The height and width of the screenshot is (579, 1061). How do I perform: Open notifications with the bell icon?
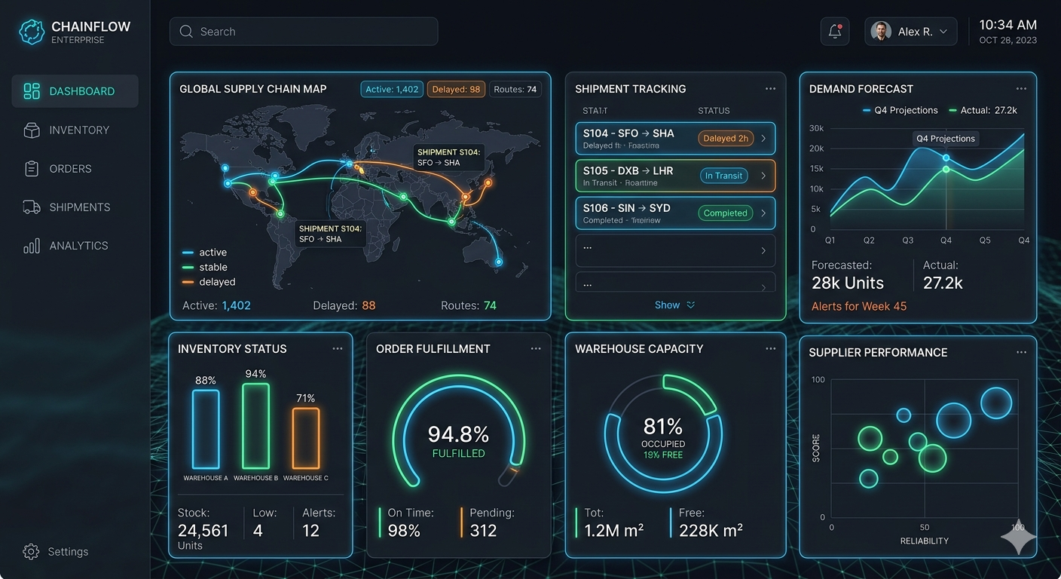coord(834,31)
